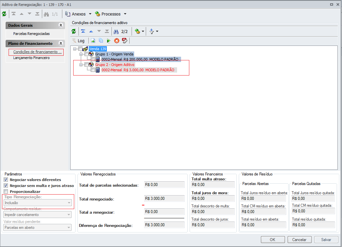Collapse the Plano de Financiamento panel
The height and width of the screenshot is (247, 342).
coord(61,44)
